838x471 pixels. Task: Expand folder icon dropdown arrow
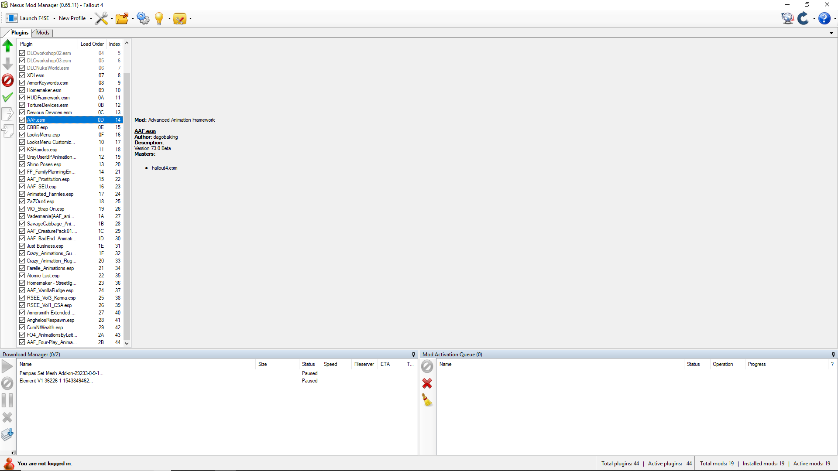point(133,18)
